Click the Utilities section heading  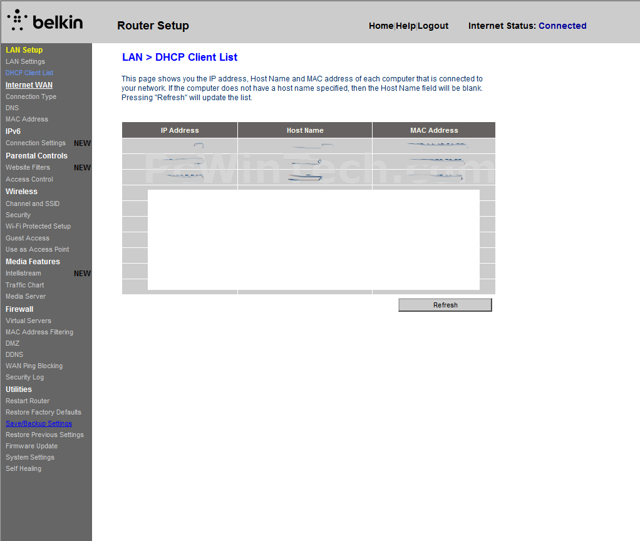click(x=18, y=389)
